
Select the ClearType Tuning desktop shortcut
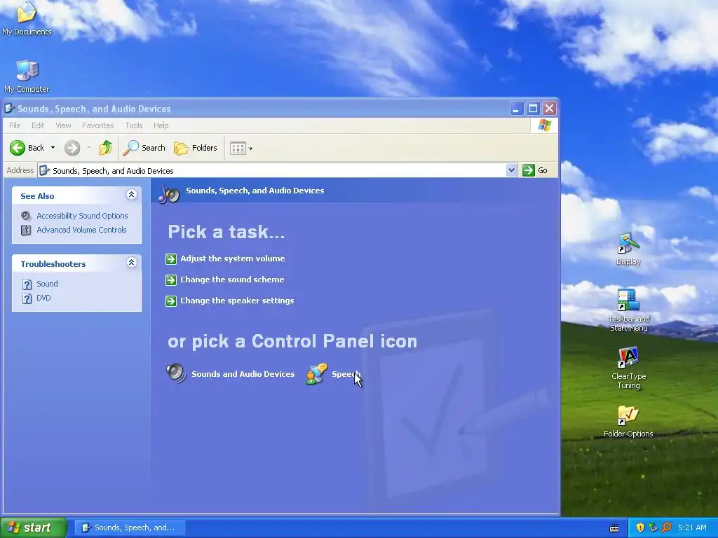point(628,368)
